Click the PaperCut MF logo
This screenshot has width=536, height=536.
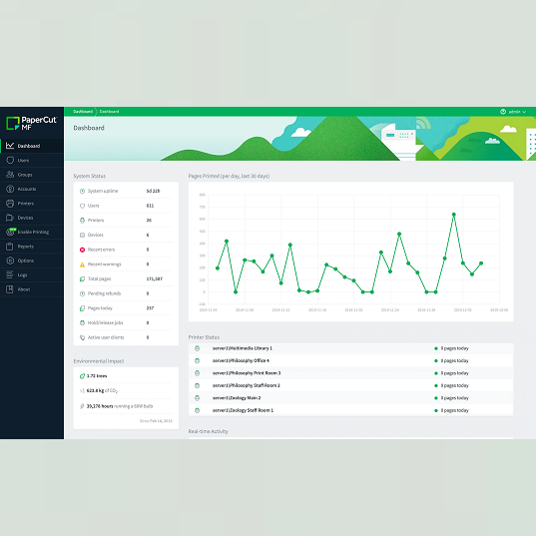[x=32, y=123]
